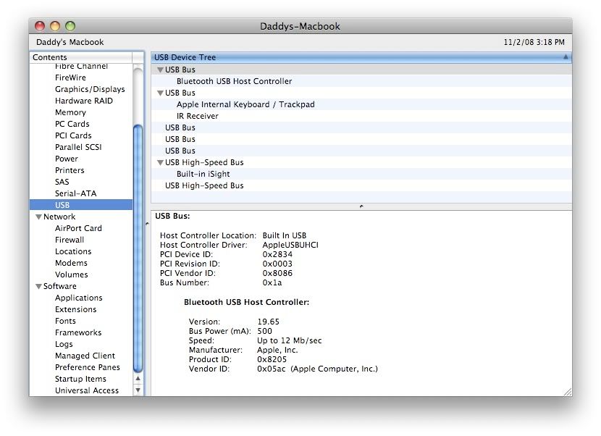Screen dimensions: 601x436
Task: Click the USB Device Tree column header
Action: pyautogui.click(x=361, y=57)
